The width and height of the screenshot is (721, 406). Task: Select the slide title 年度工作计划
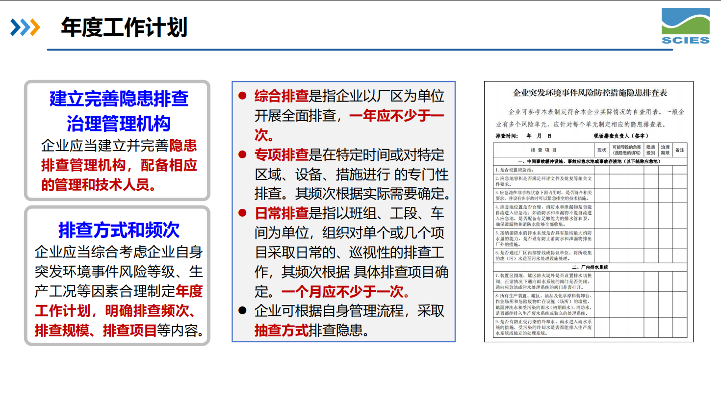124,27
